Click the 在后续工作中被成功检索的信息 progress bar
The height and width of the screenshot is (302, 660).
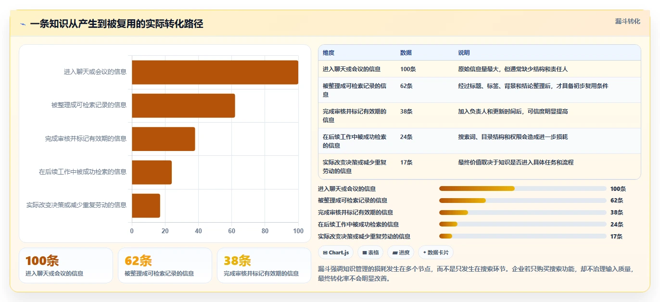tap(523, 225)
